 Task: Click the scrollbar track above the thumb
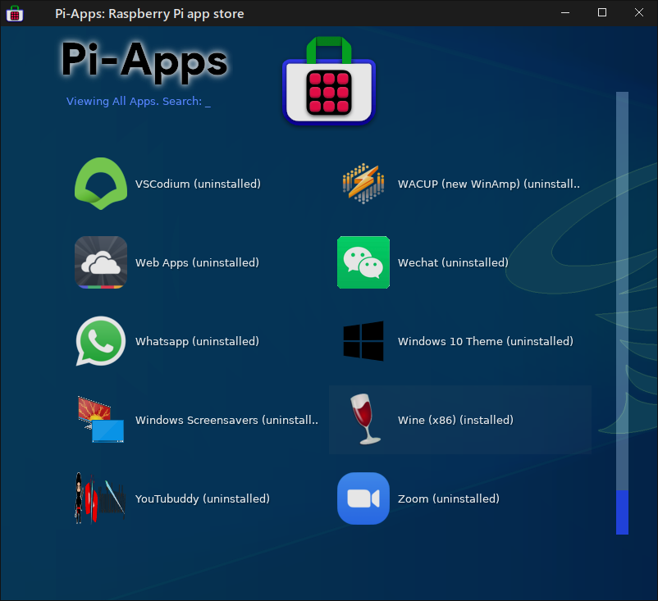pyautogui.click(x=623, y=290)
